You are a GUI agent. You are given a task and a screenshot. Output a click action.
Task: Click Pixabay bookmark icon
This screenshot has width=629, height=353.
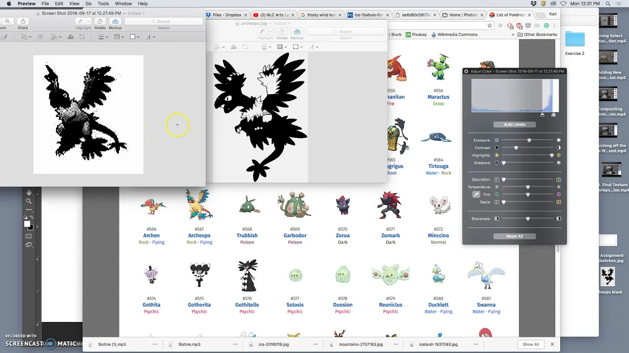408,34
